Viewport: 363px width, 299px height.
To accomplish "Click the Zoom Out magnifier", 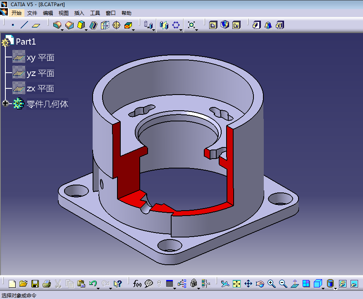I will pos(283,284).
